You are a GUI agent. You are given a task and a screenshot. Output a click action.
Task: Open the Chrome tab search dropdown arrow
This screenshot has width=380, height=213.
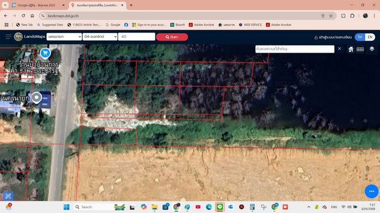pos(5,5)
